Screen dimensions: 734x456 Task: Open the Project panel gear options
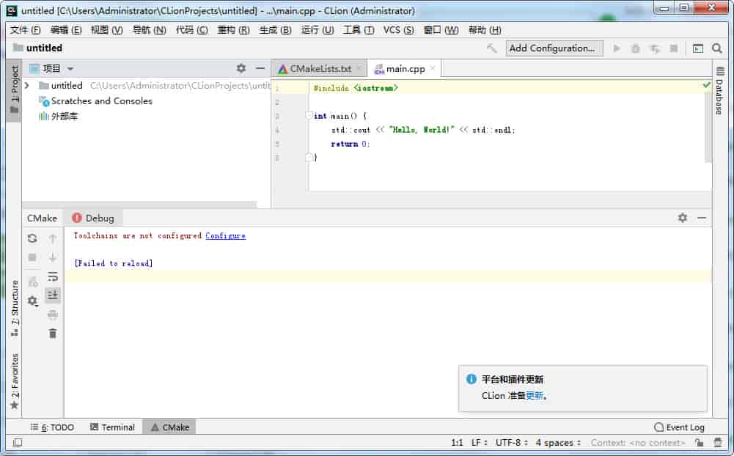point(241,68)
